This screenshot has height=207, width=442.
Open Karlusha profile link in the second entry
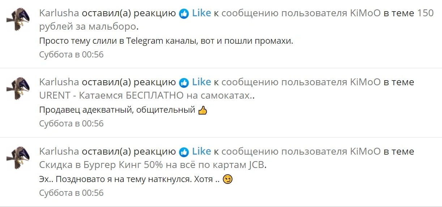click(59, 82)
